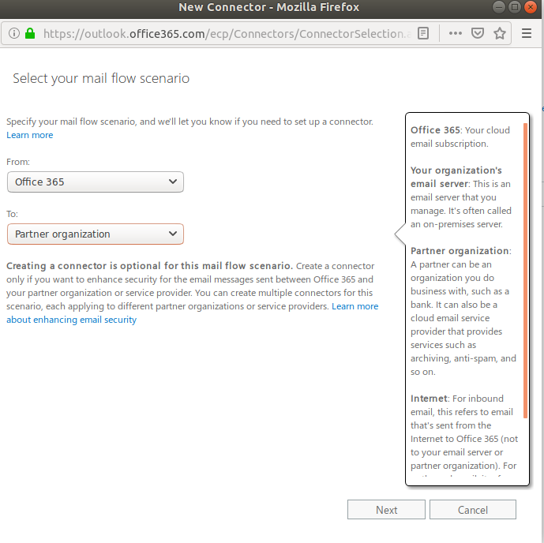Minimize the Firefox window
Image resolution: width=544 pixels, height=543 pixels.
[x=498, y=7]
